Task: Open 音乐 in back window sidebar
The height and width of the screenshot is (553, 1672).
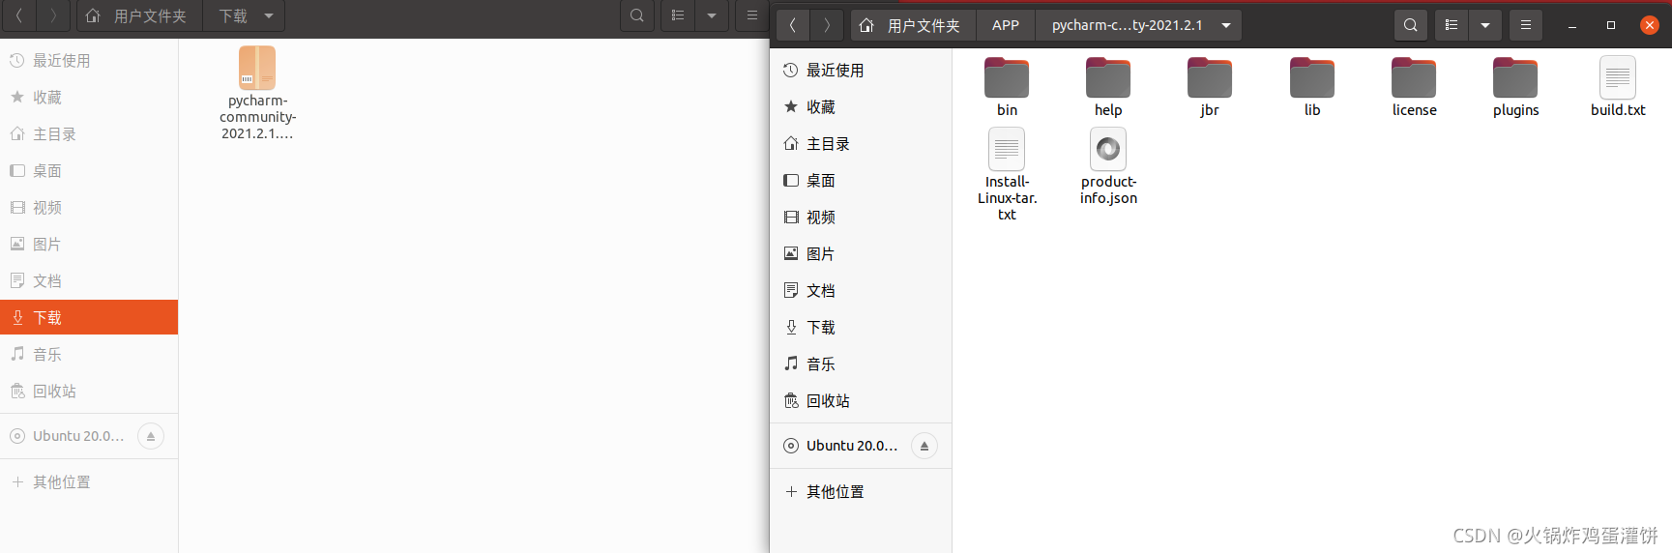Action: point(89,354)
